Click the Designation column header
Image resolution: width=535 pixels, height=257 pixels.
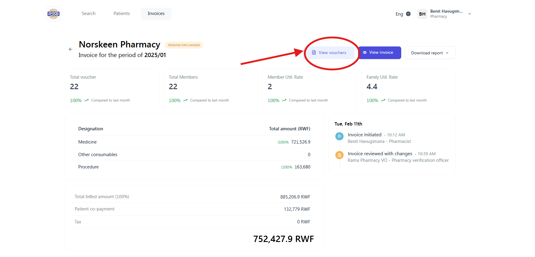tap(91, 129)
